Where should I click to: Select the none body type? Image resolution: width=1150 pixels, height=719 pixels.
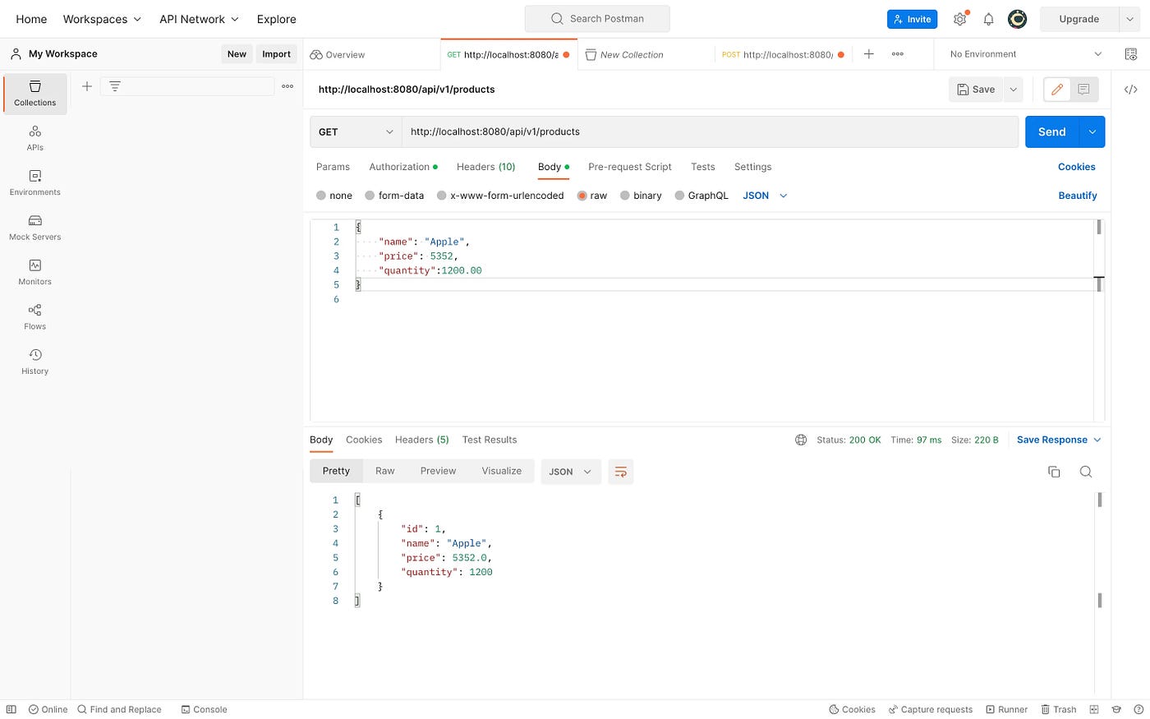(334, 196)
